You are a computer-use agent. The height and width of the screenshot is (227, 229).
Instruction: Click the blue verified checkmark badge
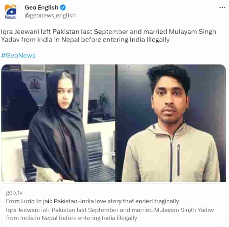[x=63, y=7]
